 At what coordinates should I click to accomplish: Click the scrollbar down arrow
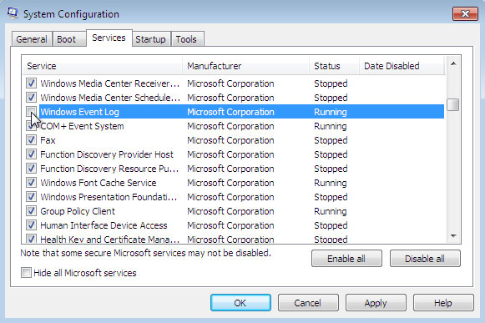coord(453,236)
